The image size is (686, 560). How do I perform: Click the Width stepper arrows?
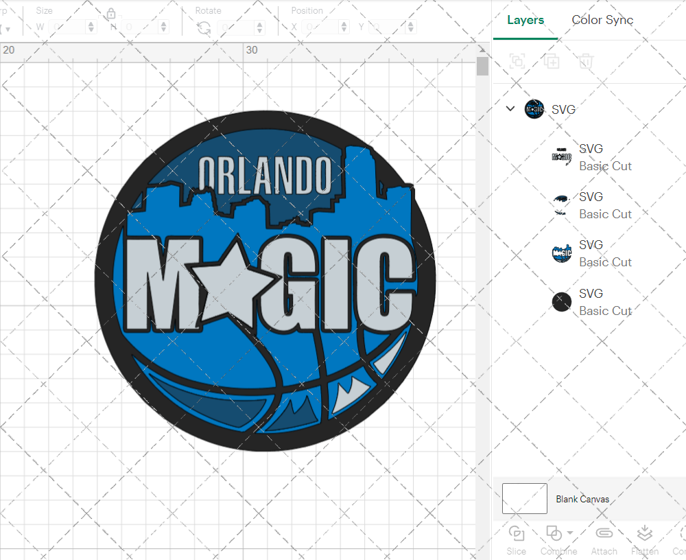click(91, 27)
